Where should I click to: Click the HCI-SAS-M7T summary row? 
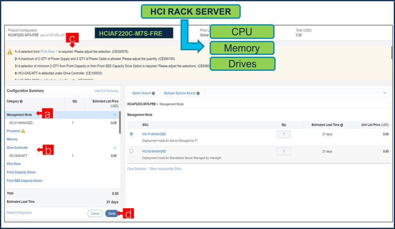click(62, 156)
